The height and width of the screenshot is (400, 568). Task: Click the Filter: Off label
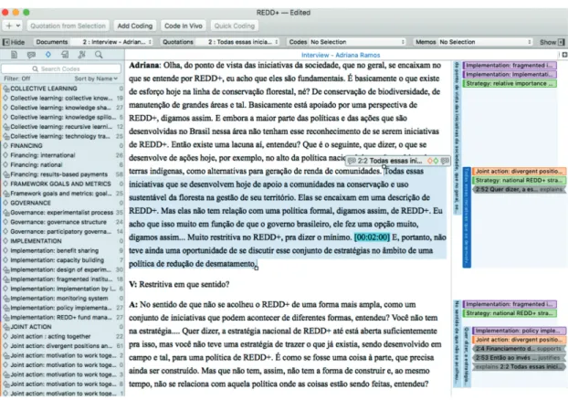point(16,79)
